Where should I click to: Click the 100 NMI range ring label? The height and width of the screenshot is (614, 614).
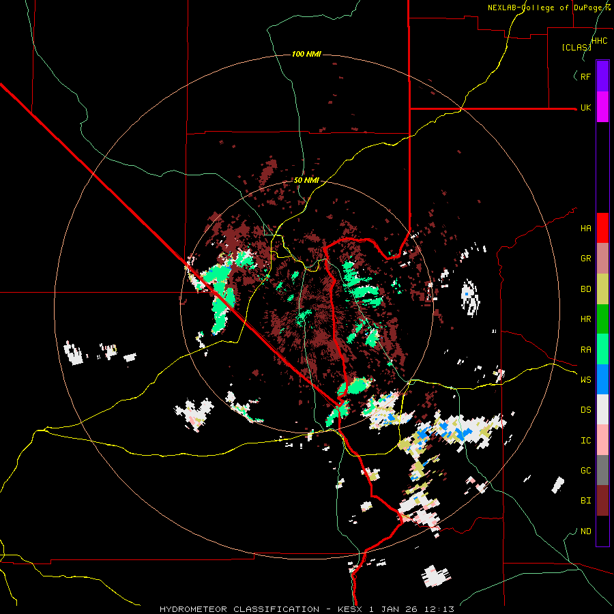(x=306, y=54)
